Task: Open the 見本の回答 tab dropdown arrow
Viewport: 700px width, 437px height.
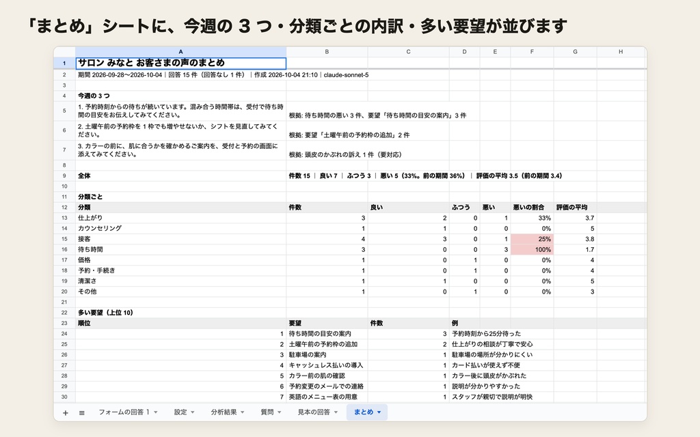Action: point(336,412)
